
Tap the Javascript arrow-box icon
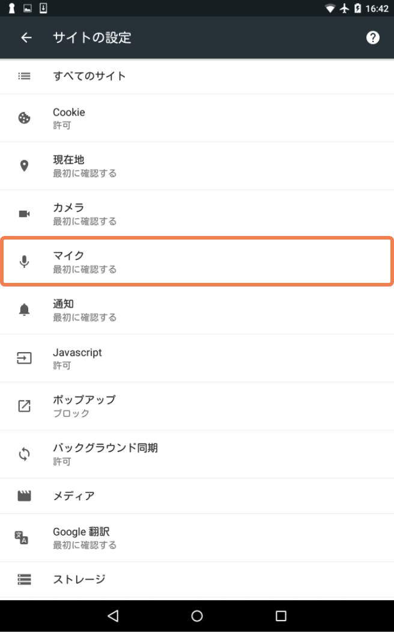[24, 358]
